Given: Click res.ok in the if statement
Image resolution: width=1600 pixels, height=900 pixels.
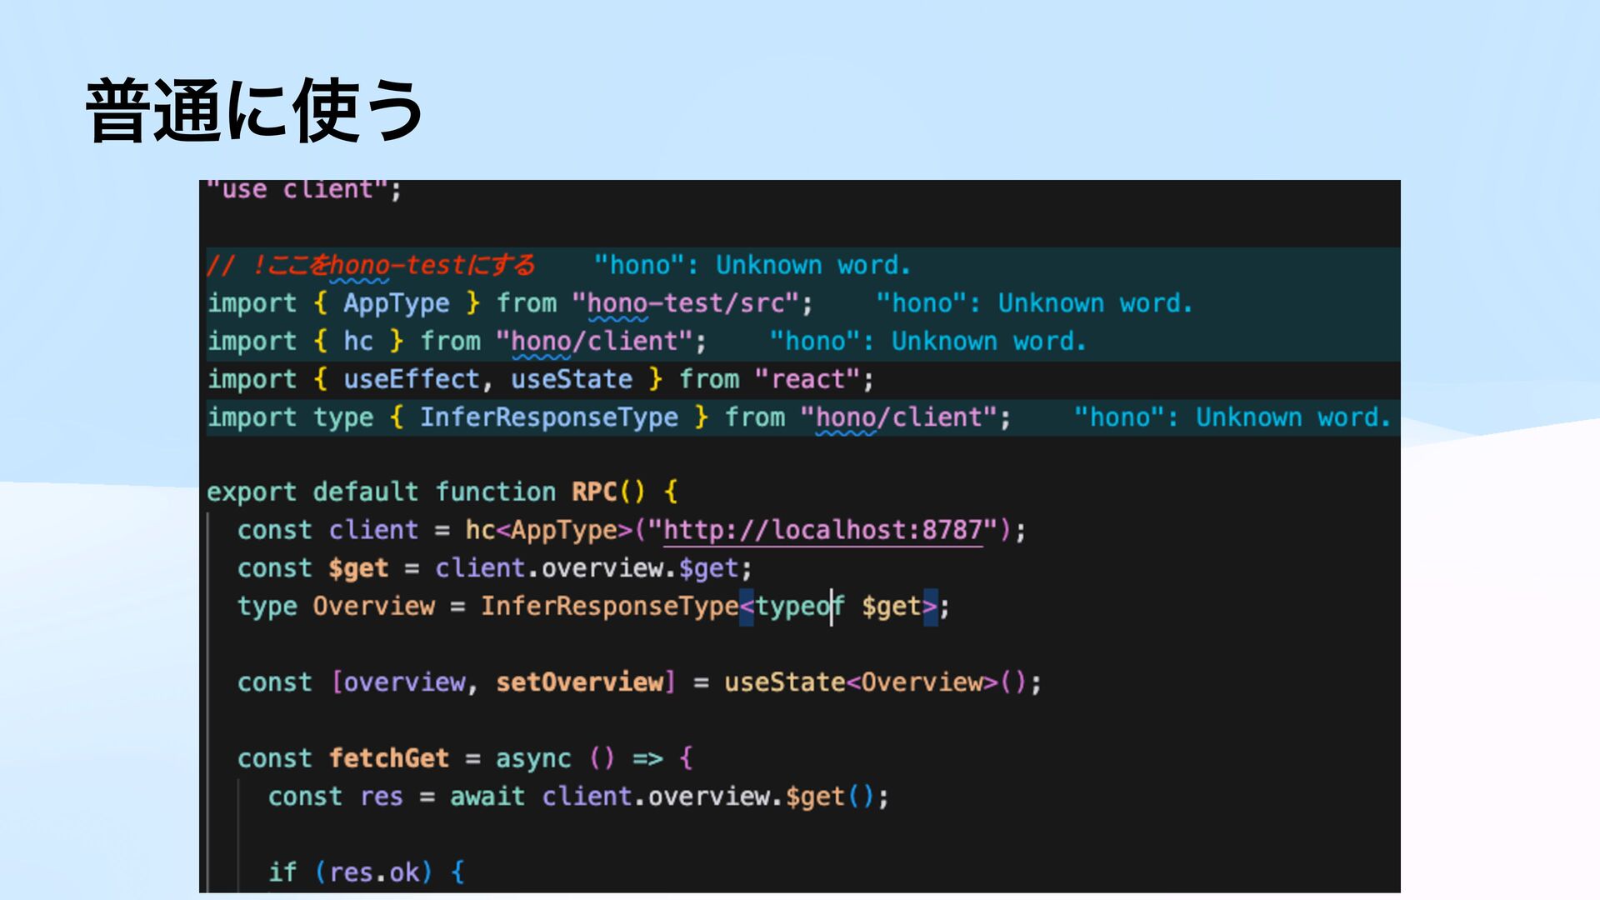Looking at the screenshot, I should 374,872.
